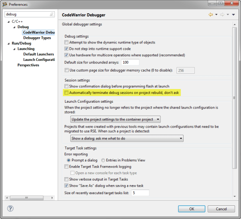
Task: Select Entries in Problems View radio
Action: point(103,160)
